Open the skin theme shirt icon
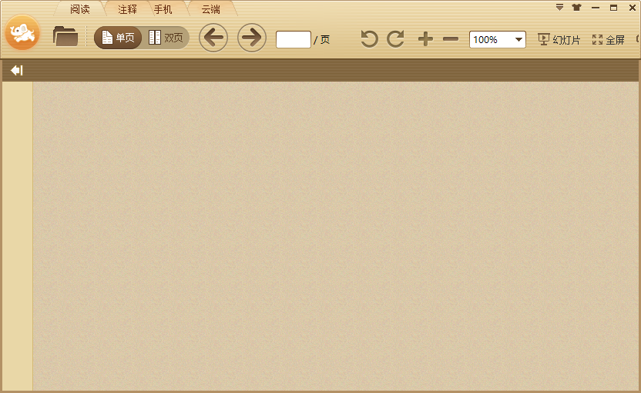The image size is (641, 393). coord(577,8)
